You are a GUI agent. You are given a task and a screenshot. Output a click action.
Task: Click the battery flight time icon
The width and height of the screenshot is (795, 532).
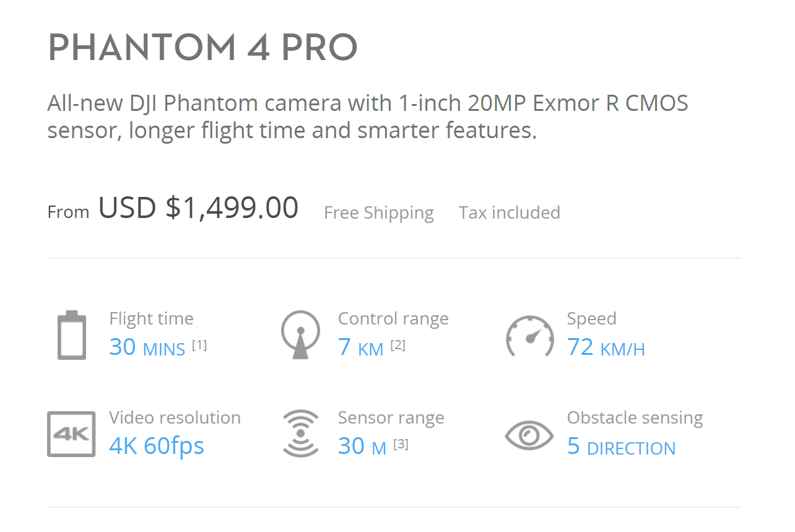pyautogui.click(x=72, y=335)
